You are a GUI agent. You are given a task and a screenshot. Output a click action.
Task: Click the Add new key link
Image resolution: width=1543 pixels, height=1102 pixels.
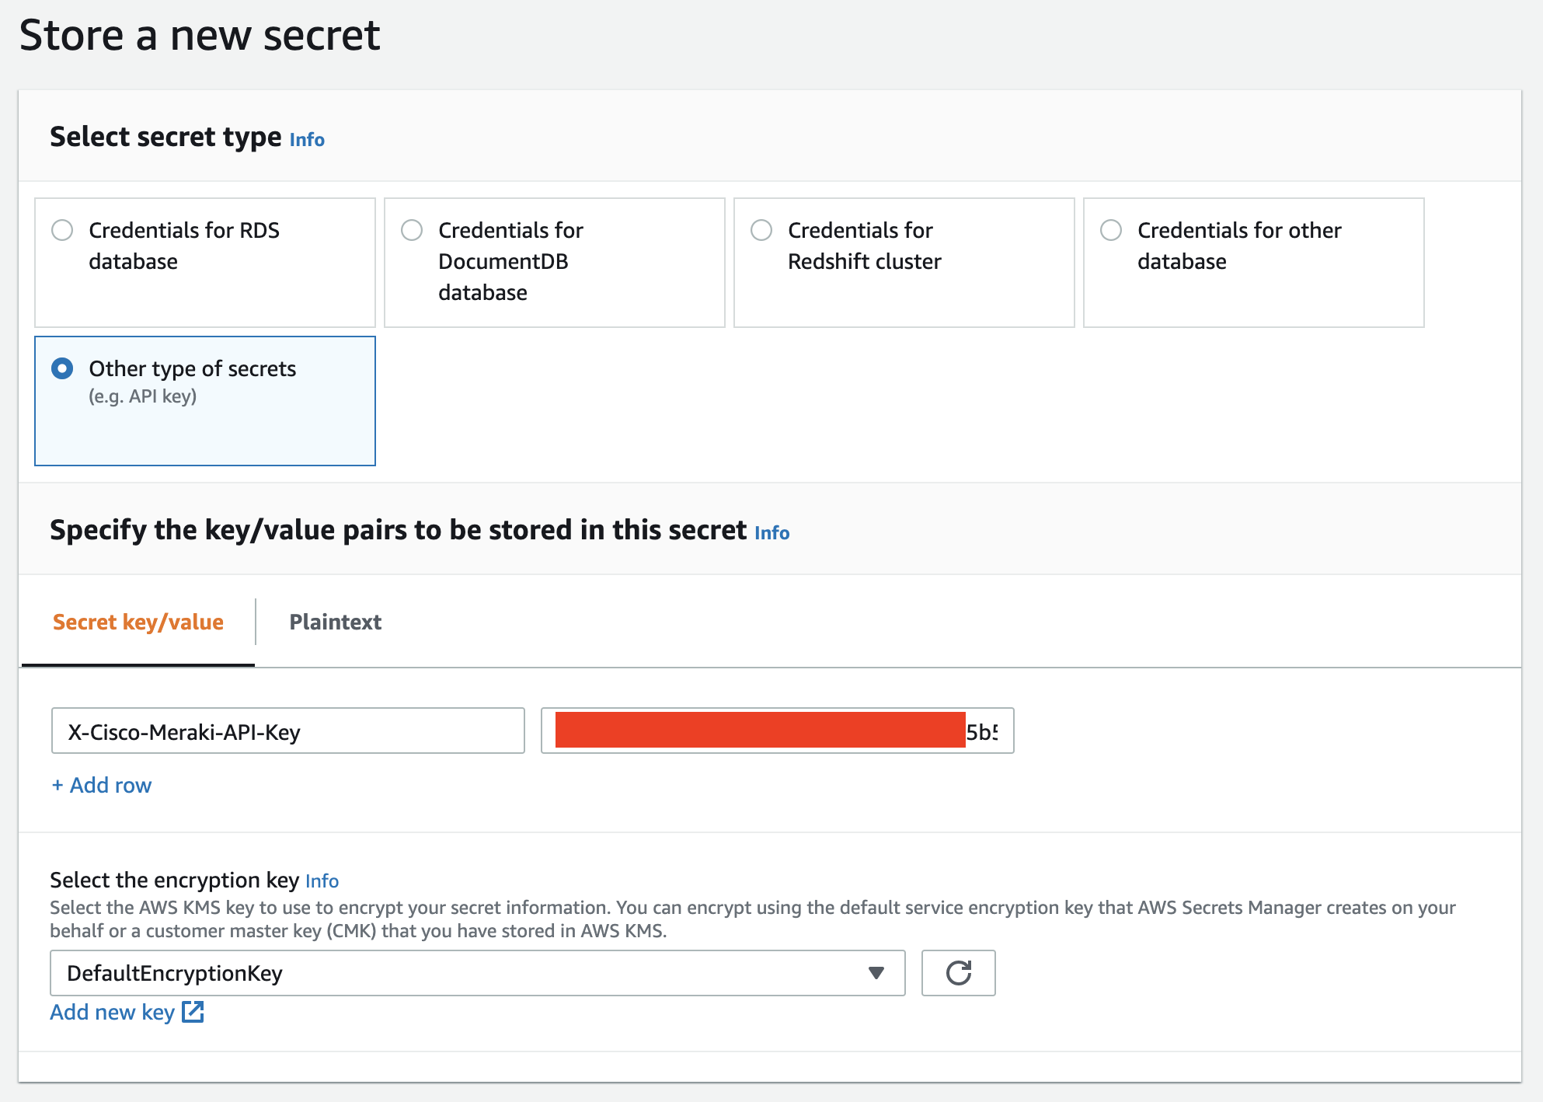(113, 1012)
